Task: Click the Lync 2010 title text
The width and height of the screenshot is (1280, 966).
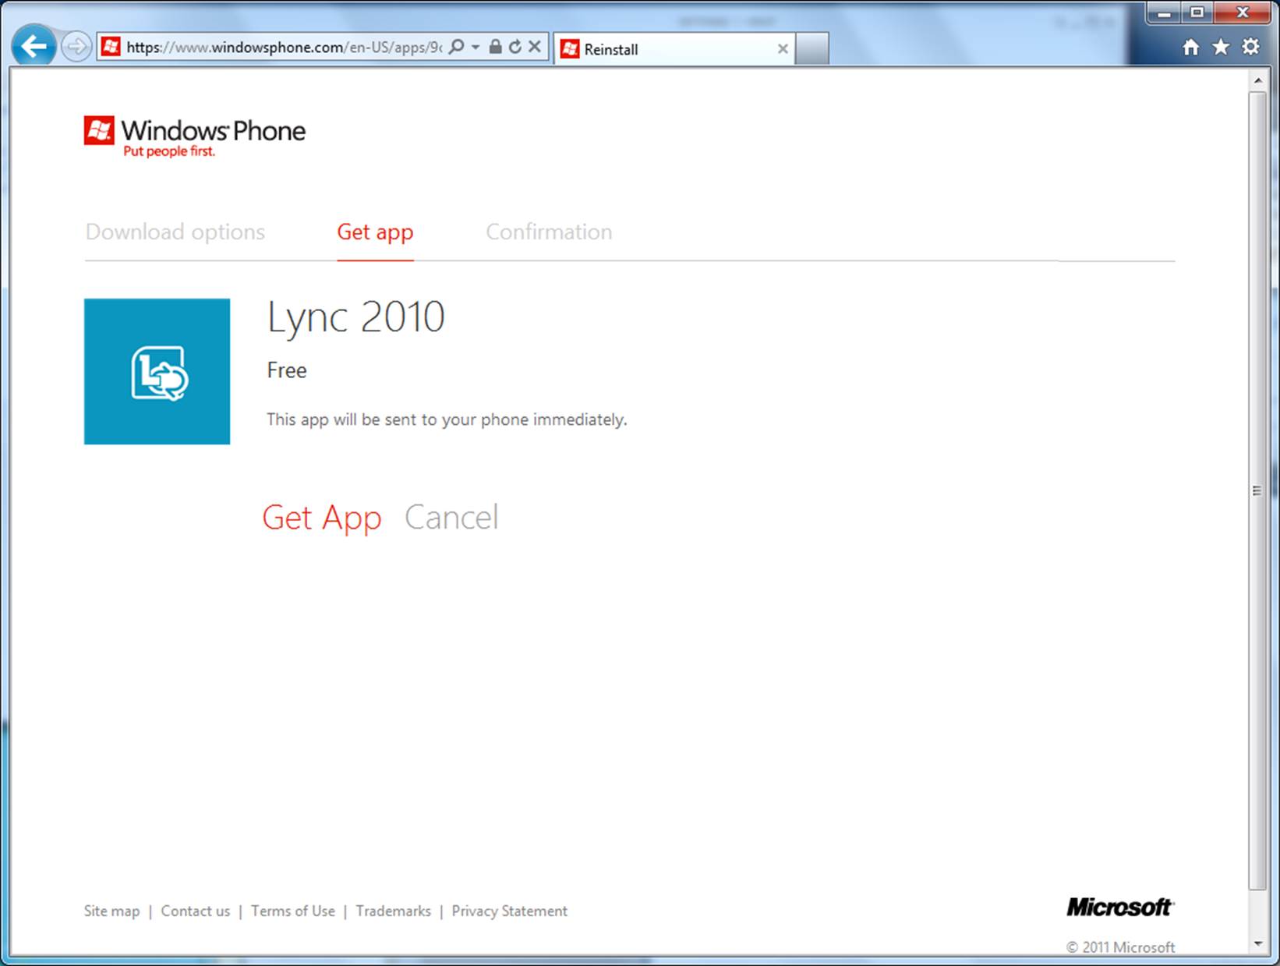Action: pyautogui.click(x=356, y=318)
